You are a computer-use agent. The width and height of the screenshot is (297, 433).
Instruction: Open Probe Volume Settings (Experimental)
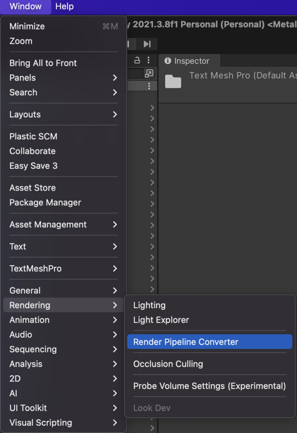point(209,386)
